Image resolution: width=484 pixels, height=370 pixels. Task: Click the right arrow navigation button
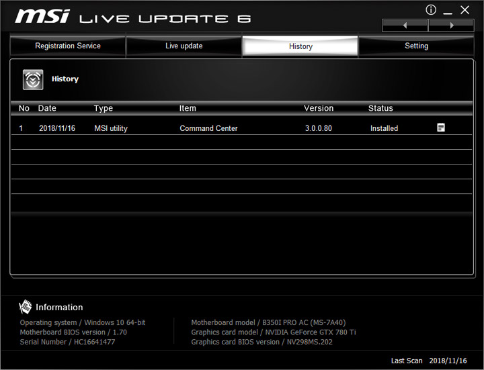[451, 26]
